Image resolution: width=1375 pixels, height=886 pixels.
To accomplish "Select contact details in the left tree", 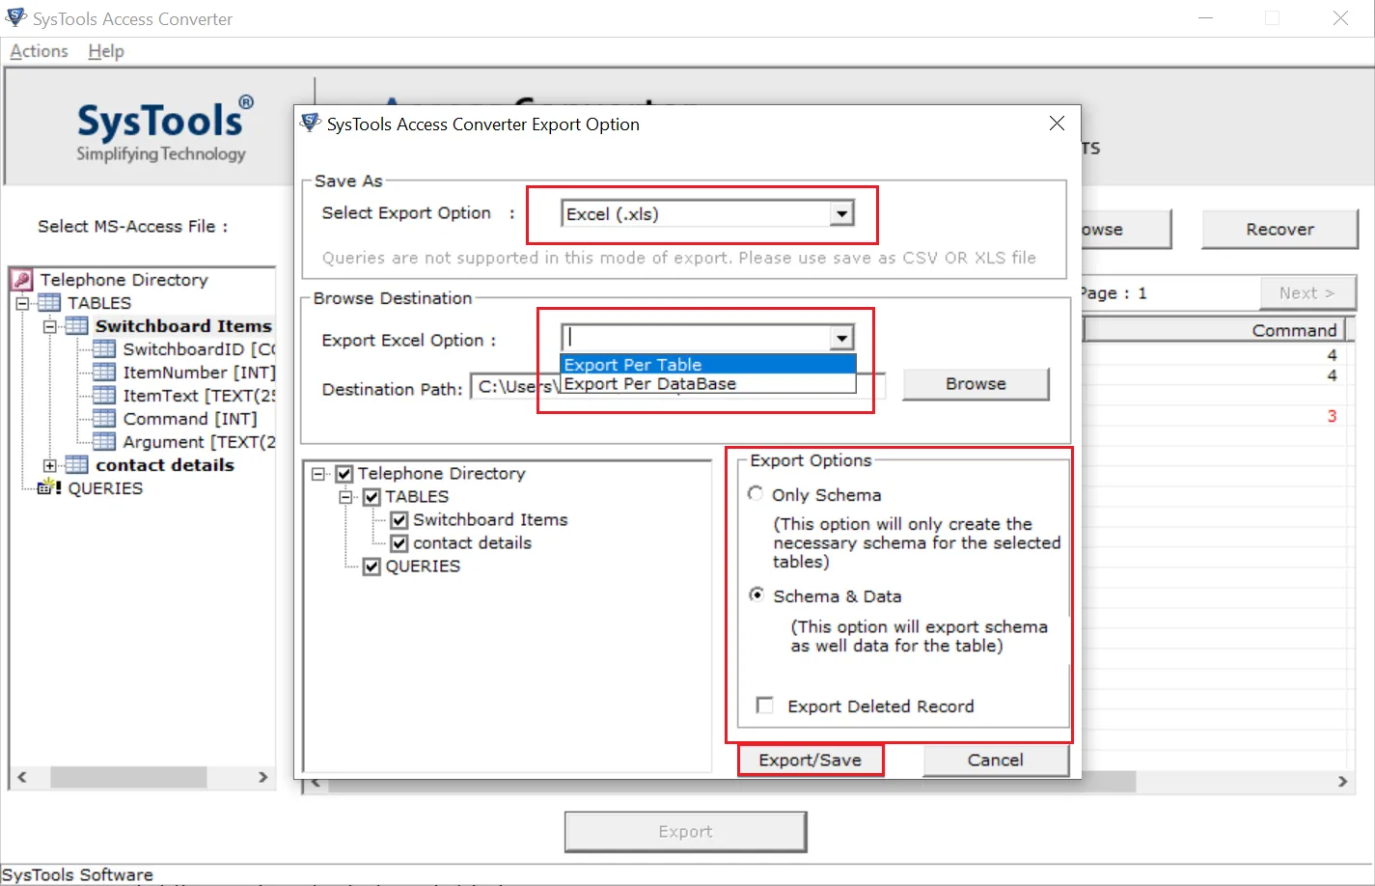I will click(x=165, y=465).
